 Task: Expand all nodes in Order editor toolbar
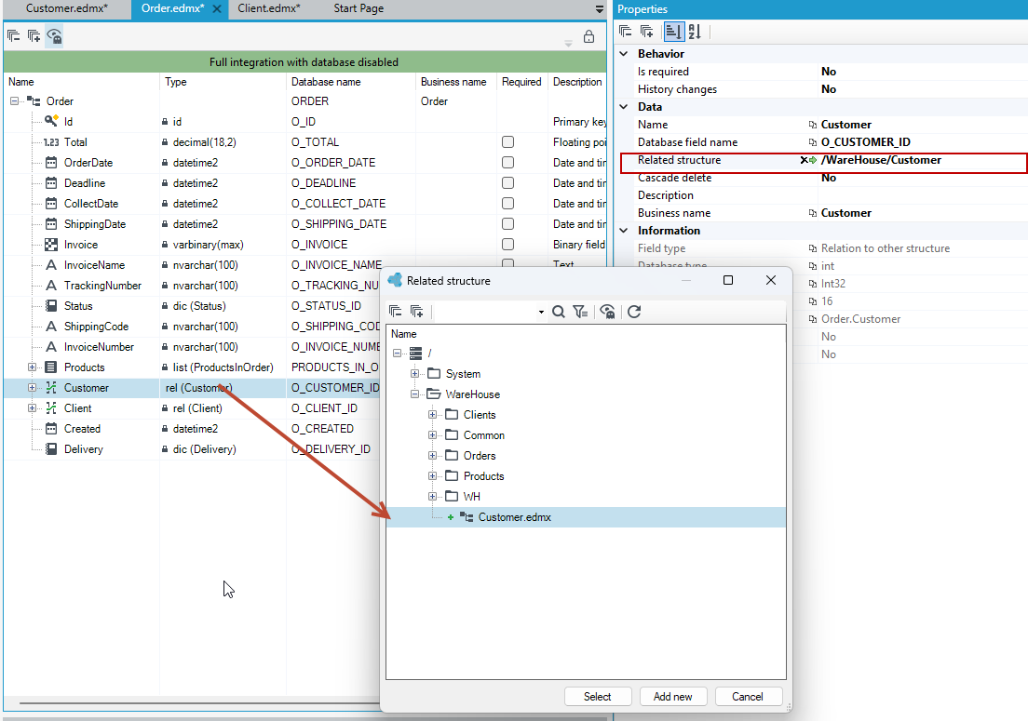(x=34, y=36)
